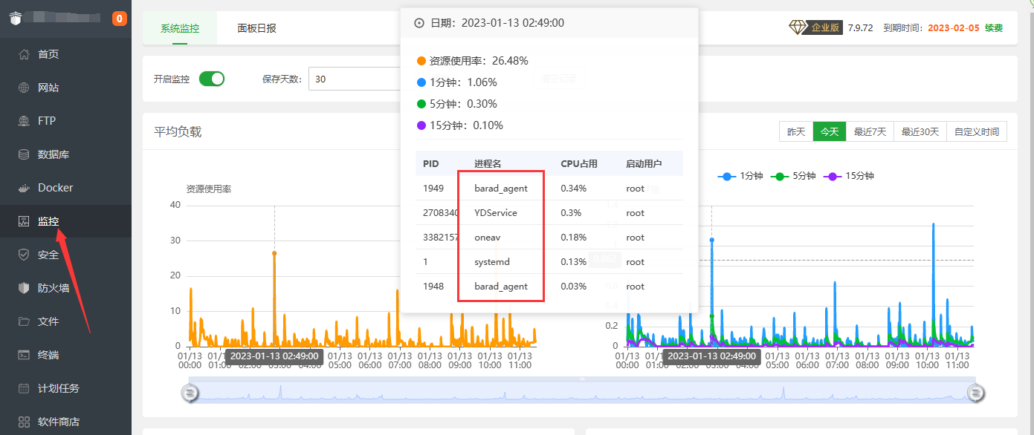
Task: Click the calendar icon beside 计划任务
Action: click(x=24, y=388)
